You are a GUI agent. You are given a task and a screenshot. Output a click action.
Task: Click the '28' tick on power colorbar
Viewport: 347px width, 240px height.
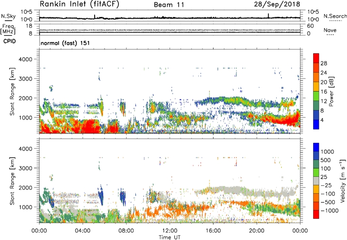(324, 63)
